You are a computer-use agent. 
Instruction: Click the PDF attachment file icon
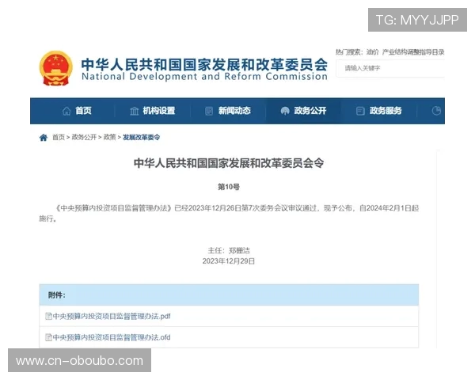point(48,317)
